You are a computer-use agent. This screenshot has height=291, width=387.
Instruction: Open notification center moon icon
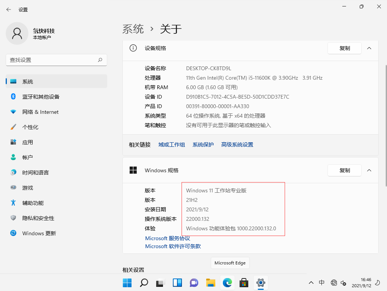[378, 283]
